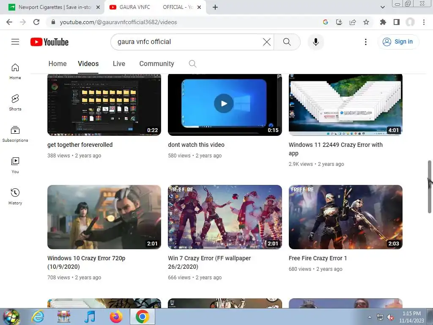Click the muted volume tray icon

click(x=390, y=317)
